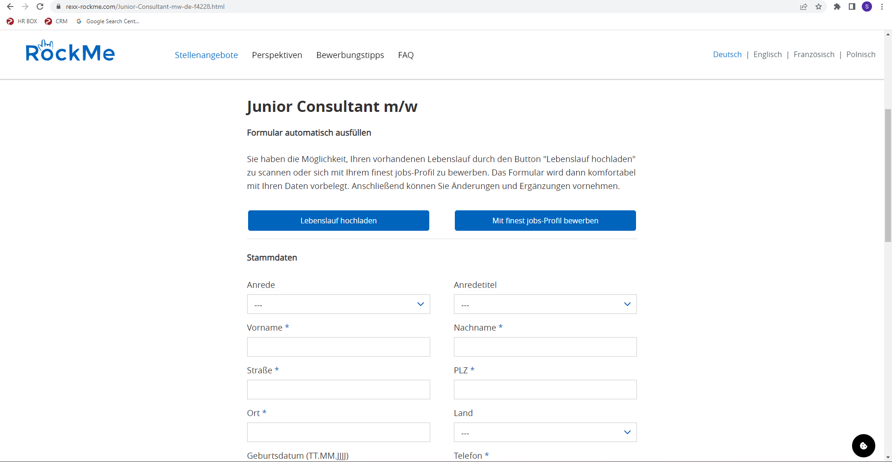Click the share page icon
Image resolution: width=892 pixels, height=462 pixels.
pos(804,7)
